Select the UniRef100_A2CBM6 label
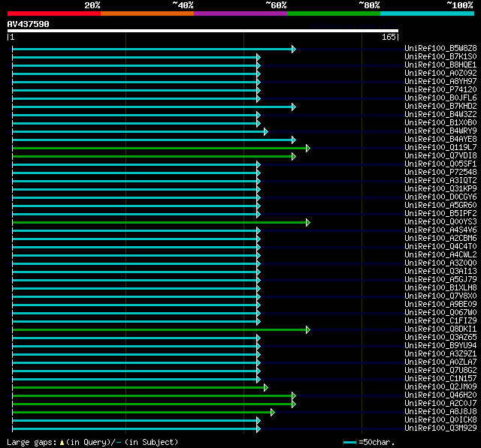 point(440,239)
